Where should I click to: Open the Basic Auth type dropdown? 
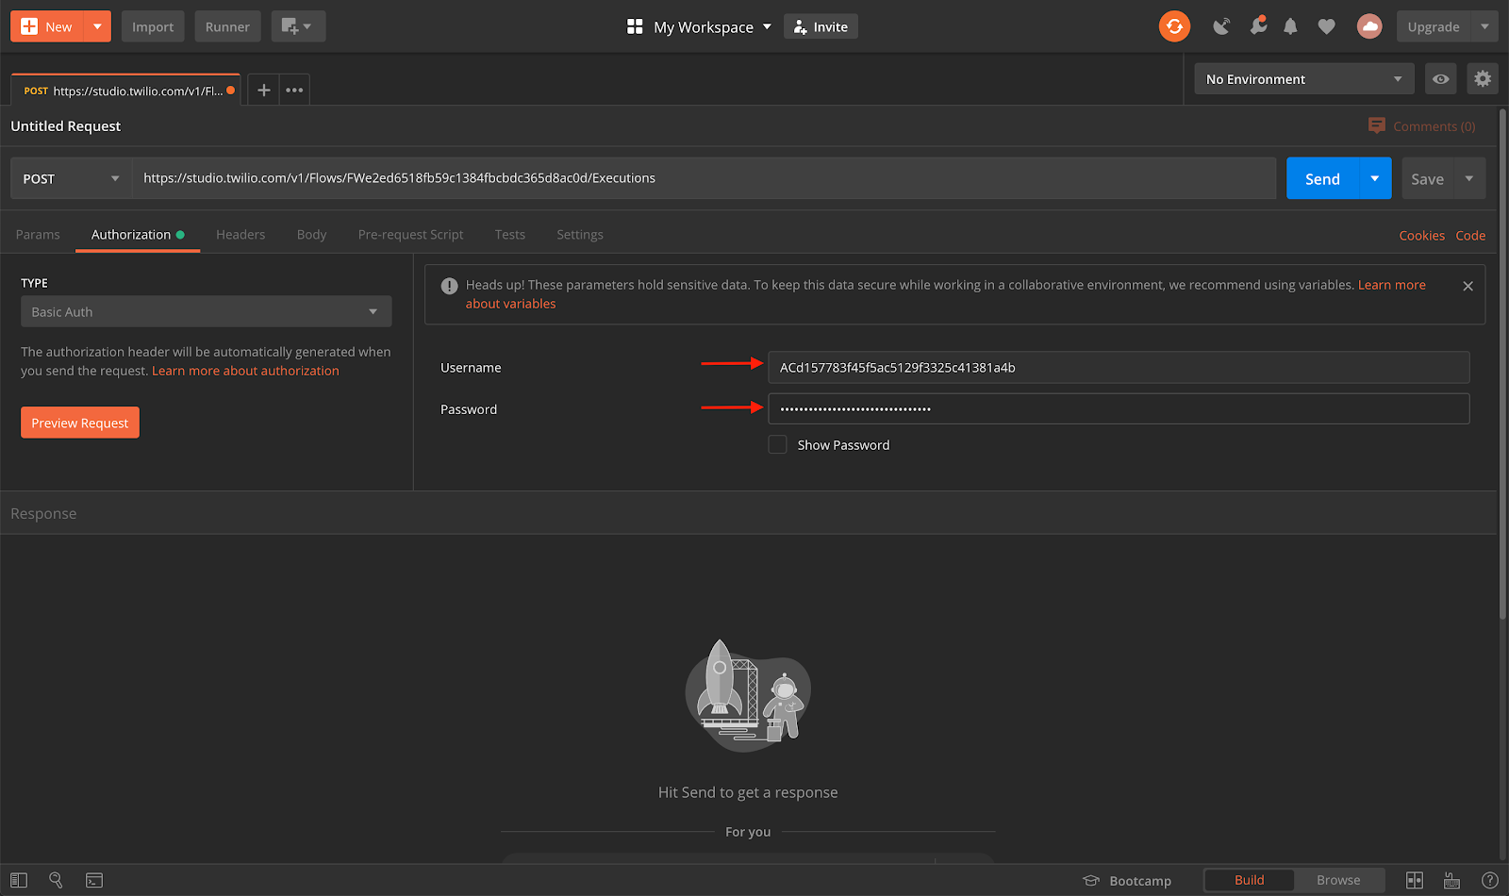pyautogui.click(x=206, y=312)
